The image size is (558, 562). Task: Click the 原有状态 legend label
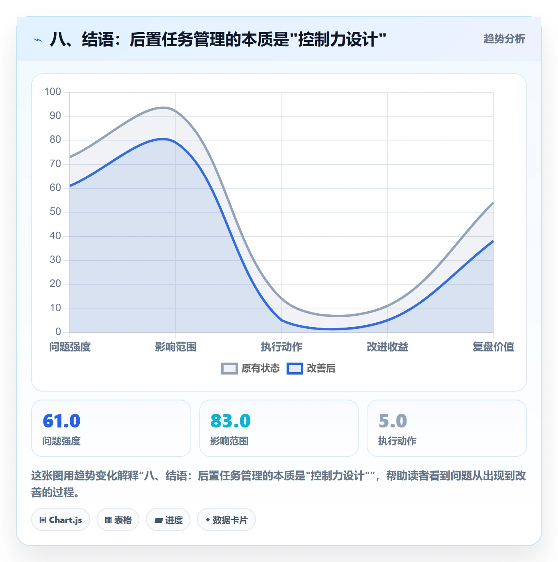(x=261, y=369)
